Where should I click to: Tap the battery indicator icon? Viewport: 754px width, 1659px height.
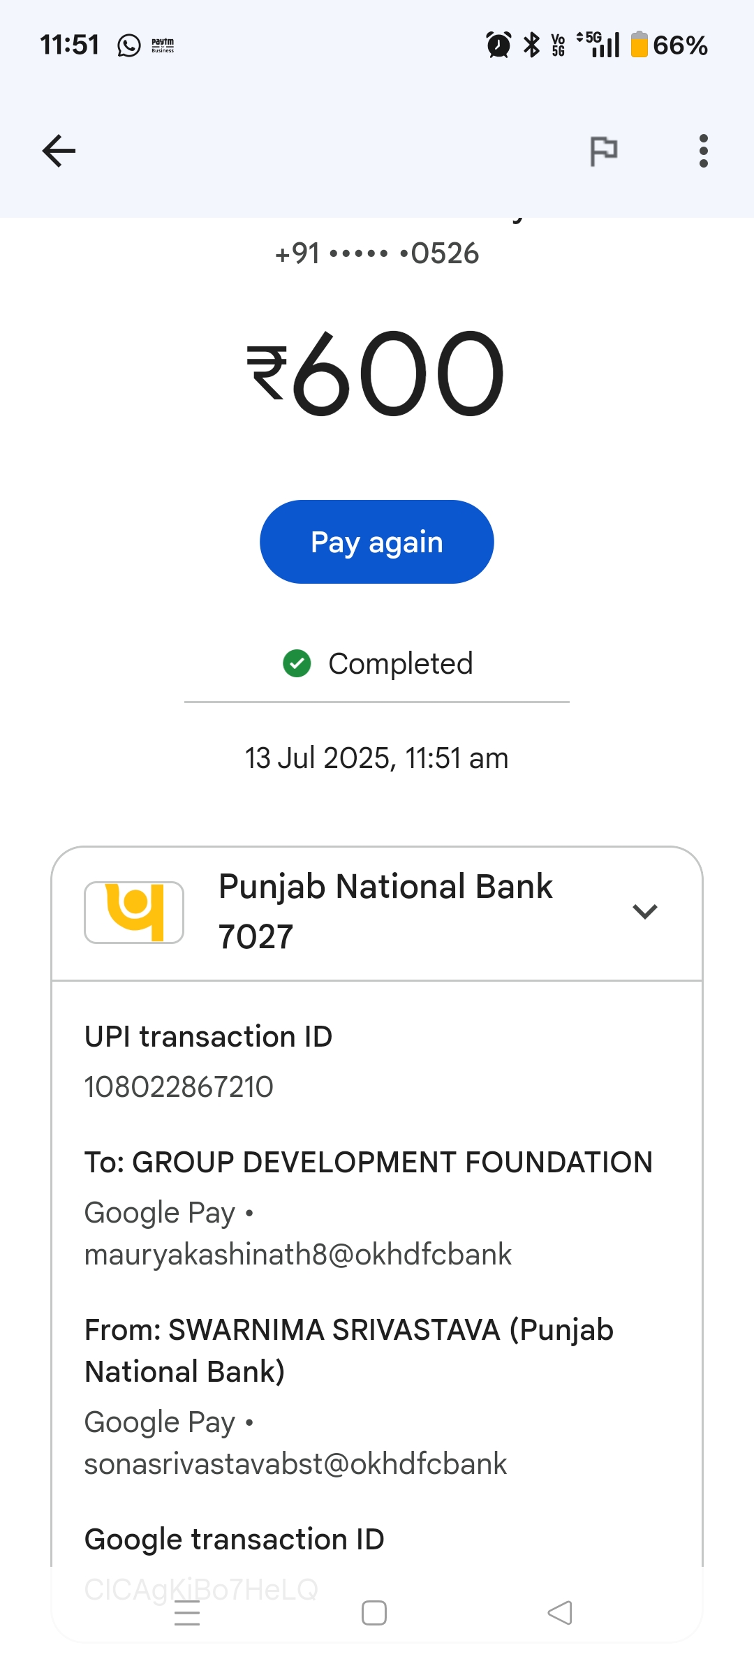[x=639, y=45]
